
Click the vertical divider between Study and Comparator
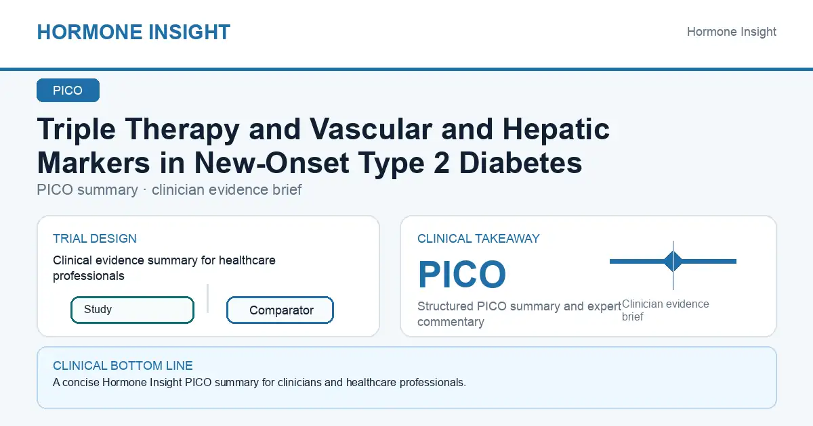click(207, 298)
